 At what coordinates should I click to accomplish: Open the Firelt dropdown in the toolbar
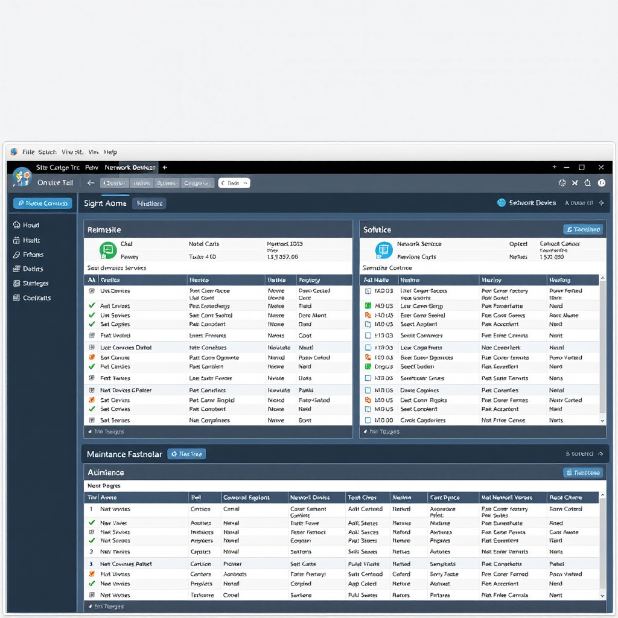pos(234,183)
